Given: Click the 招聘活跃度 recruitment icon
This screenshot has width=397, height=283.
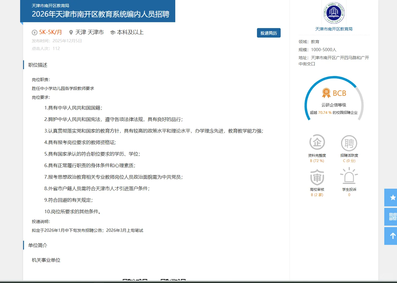Looking at the screenshot, I should [349, 143].
